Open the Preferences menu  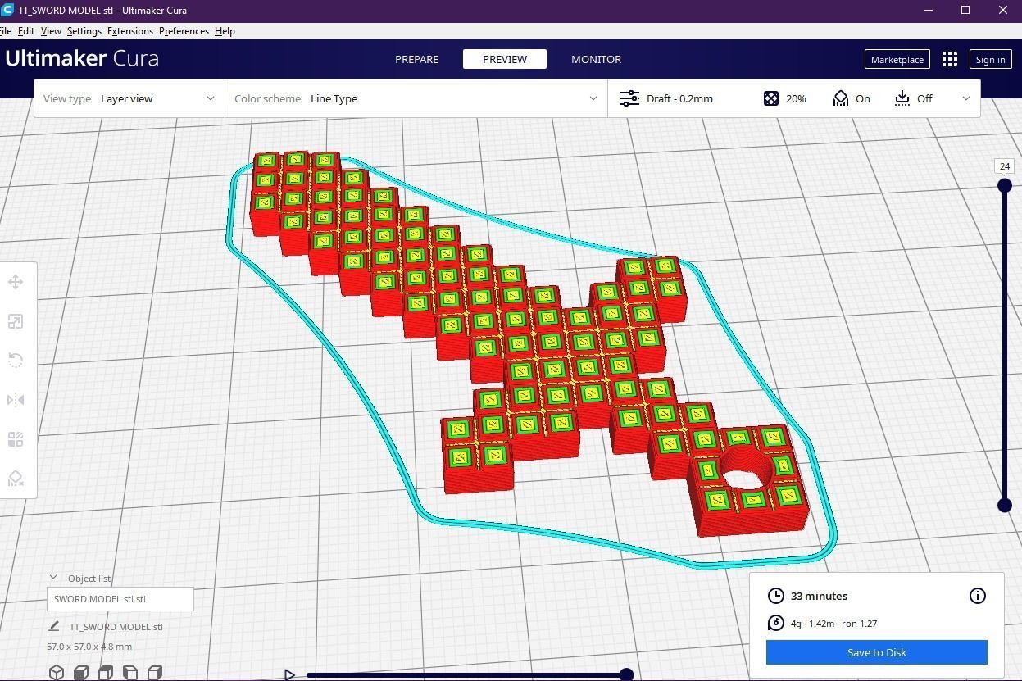[184, 31]
